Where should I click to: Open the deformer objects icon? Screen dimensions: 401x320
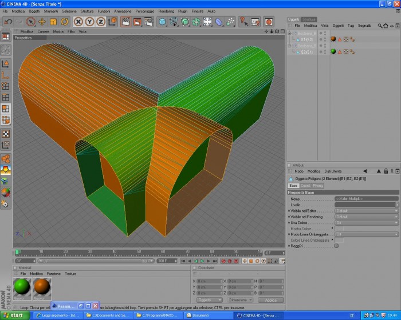pyautogui.click(x=219, y=22)
